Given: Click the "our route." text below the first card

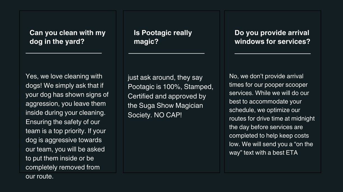Looking at the screenshot, I should 39,177.
